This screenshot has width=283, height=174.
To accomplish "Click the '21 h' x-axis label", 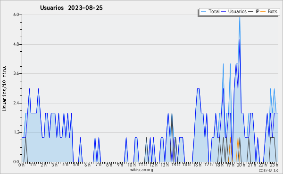I will tap(252, 165).
